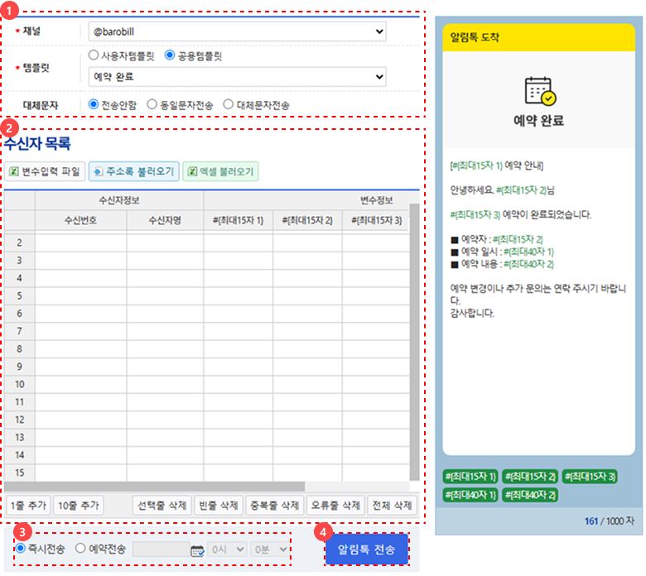
Task: Click 전체 삭제 button
Action: click(392, 505)
